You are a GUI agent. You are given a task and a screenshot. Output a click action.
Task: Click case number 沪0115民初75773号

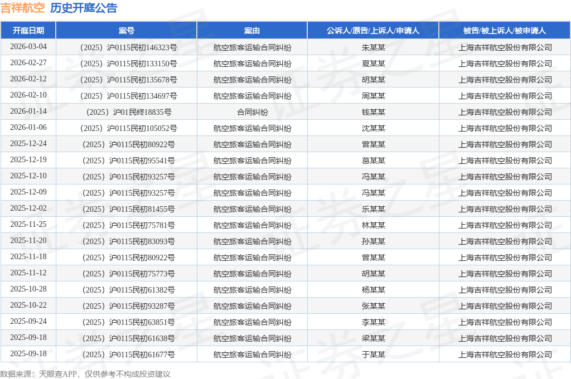coord(129,274)
